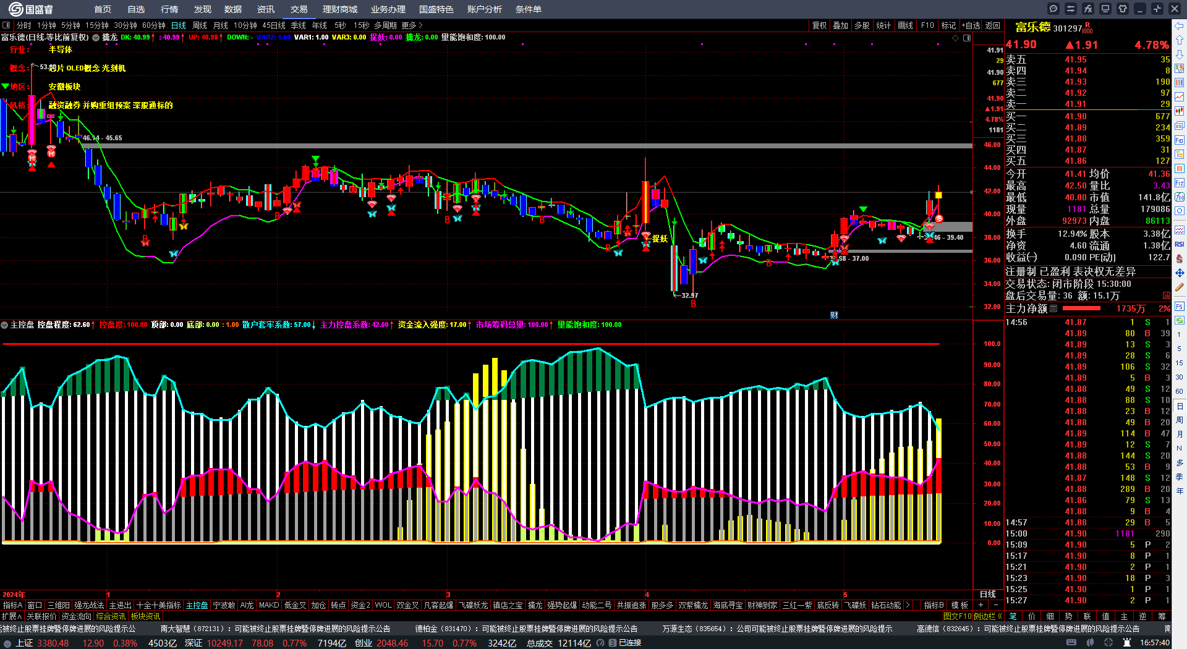Click the list icon beside 主力净额
The height and width of the screenshot is (649, 1187).
1053,308
